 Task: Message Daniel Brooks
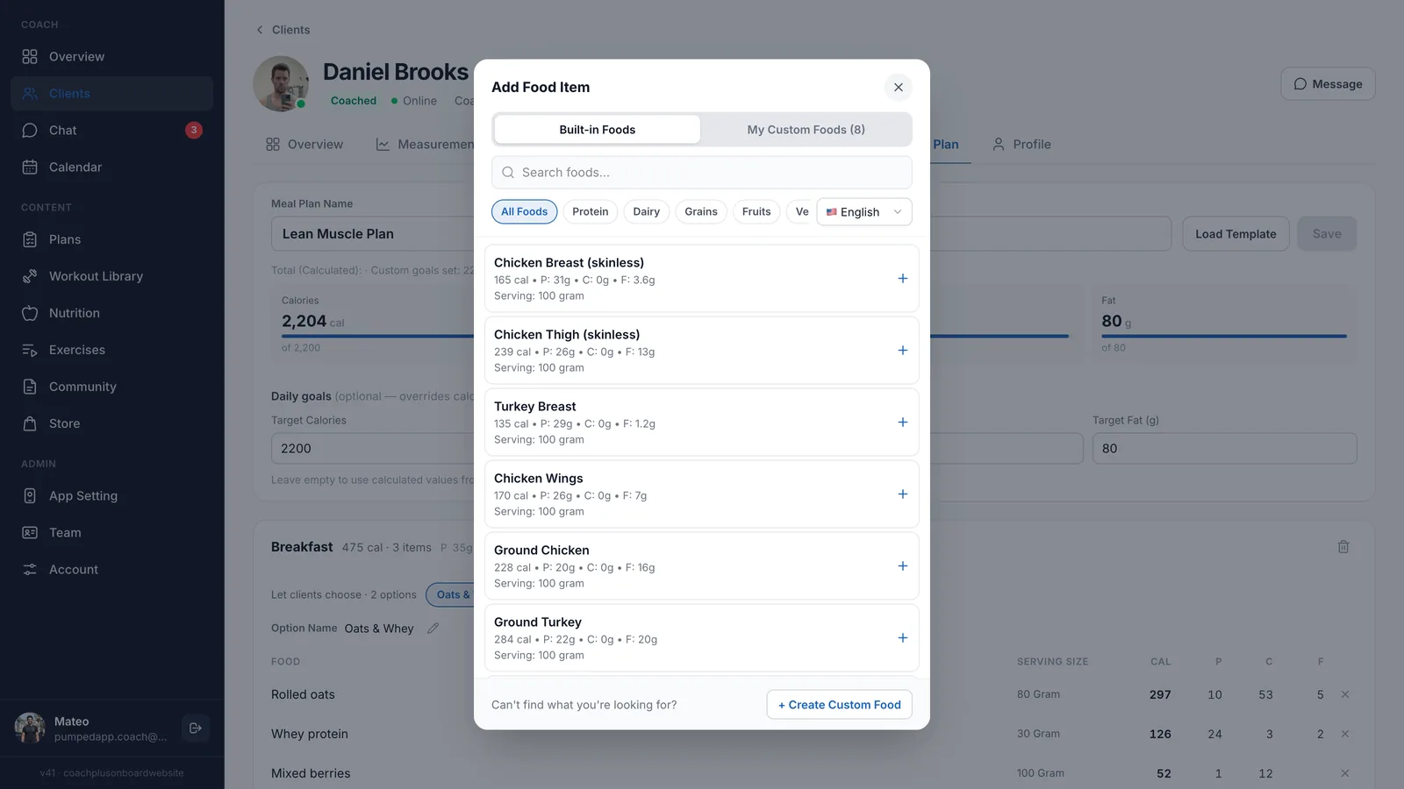1328,84
